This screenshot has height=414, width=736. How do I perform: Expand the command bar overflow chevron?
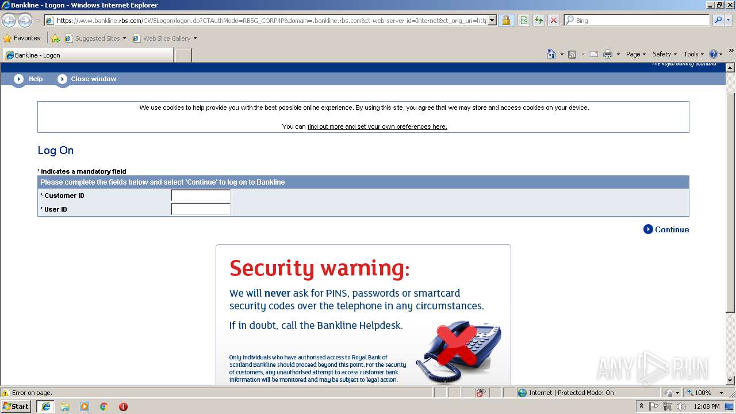click(731, 51)
